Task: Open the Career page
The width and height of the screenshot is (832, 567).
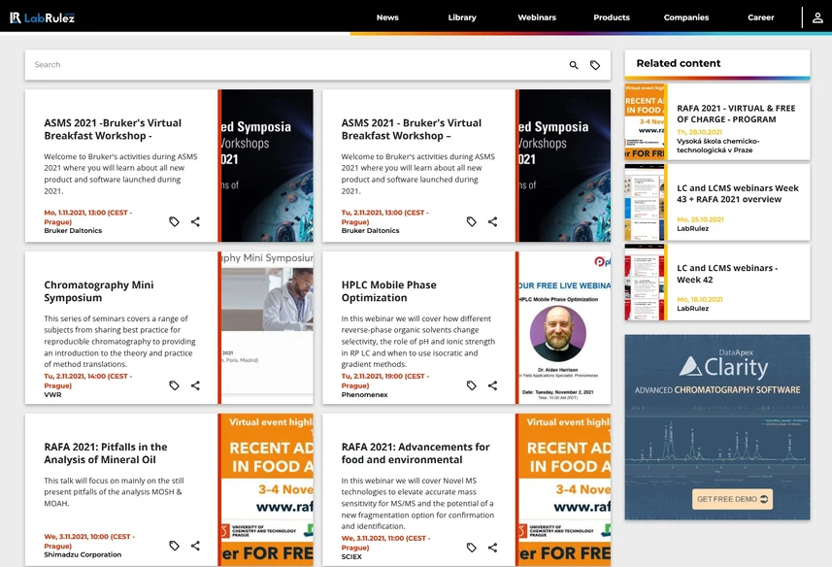Action: pos(761,17)
